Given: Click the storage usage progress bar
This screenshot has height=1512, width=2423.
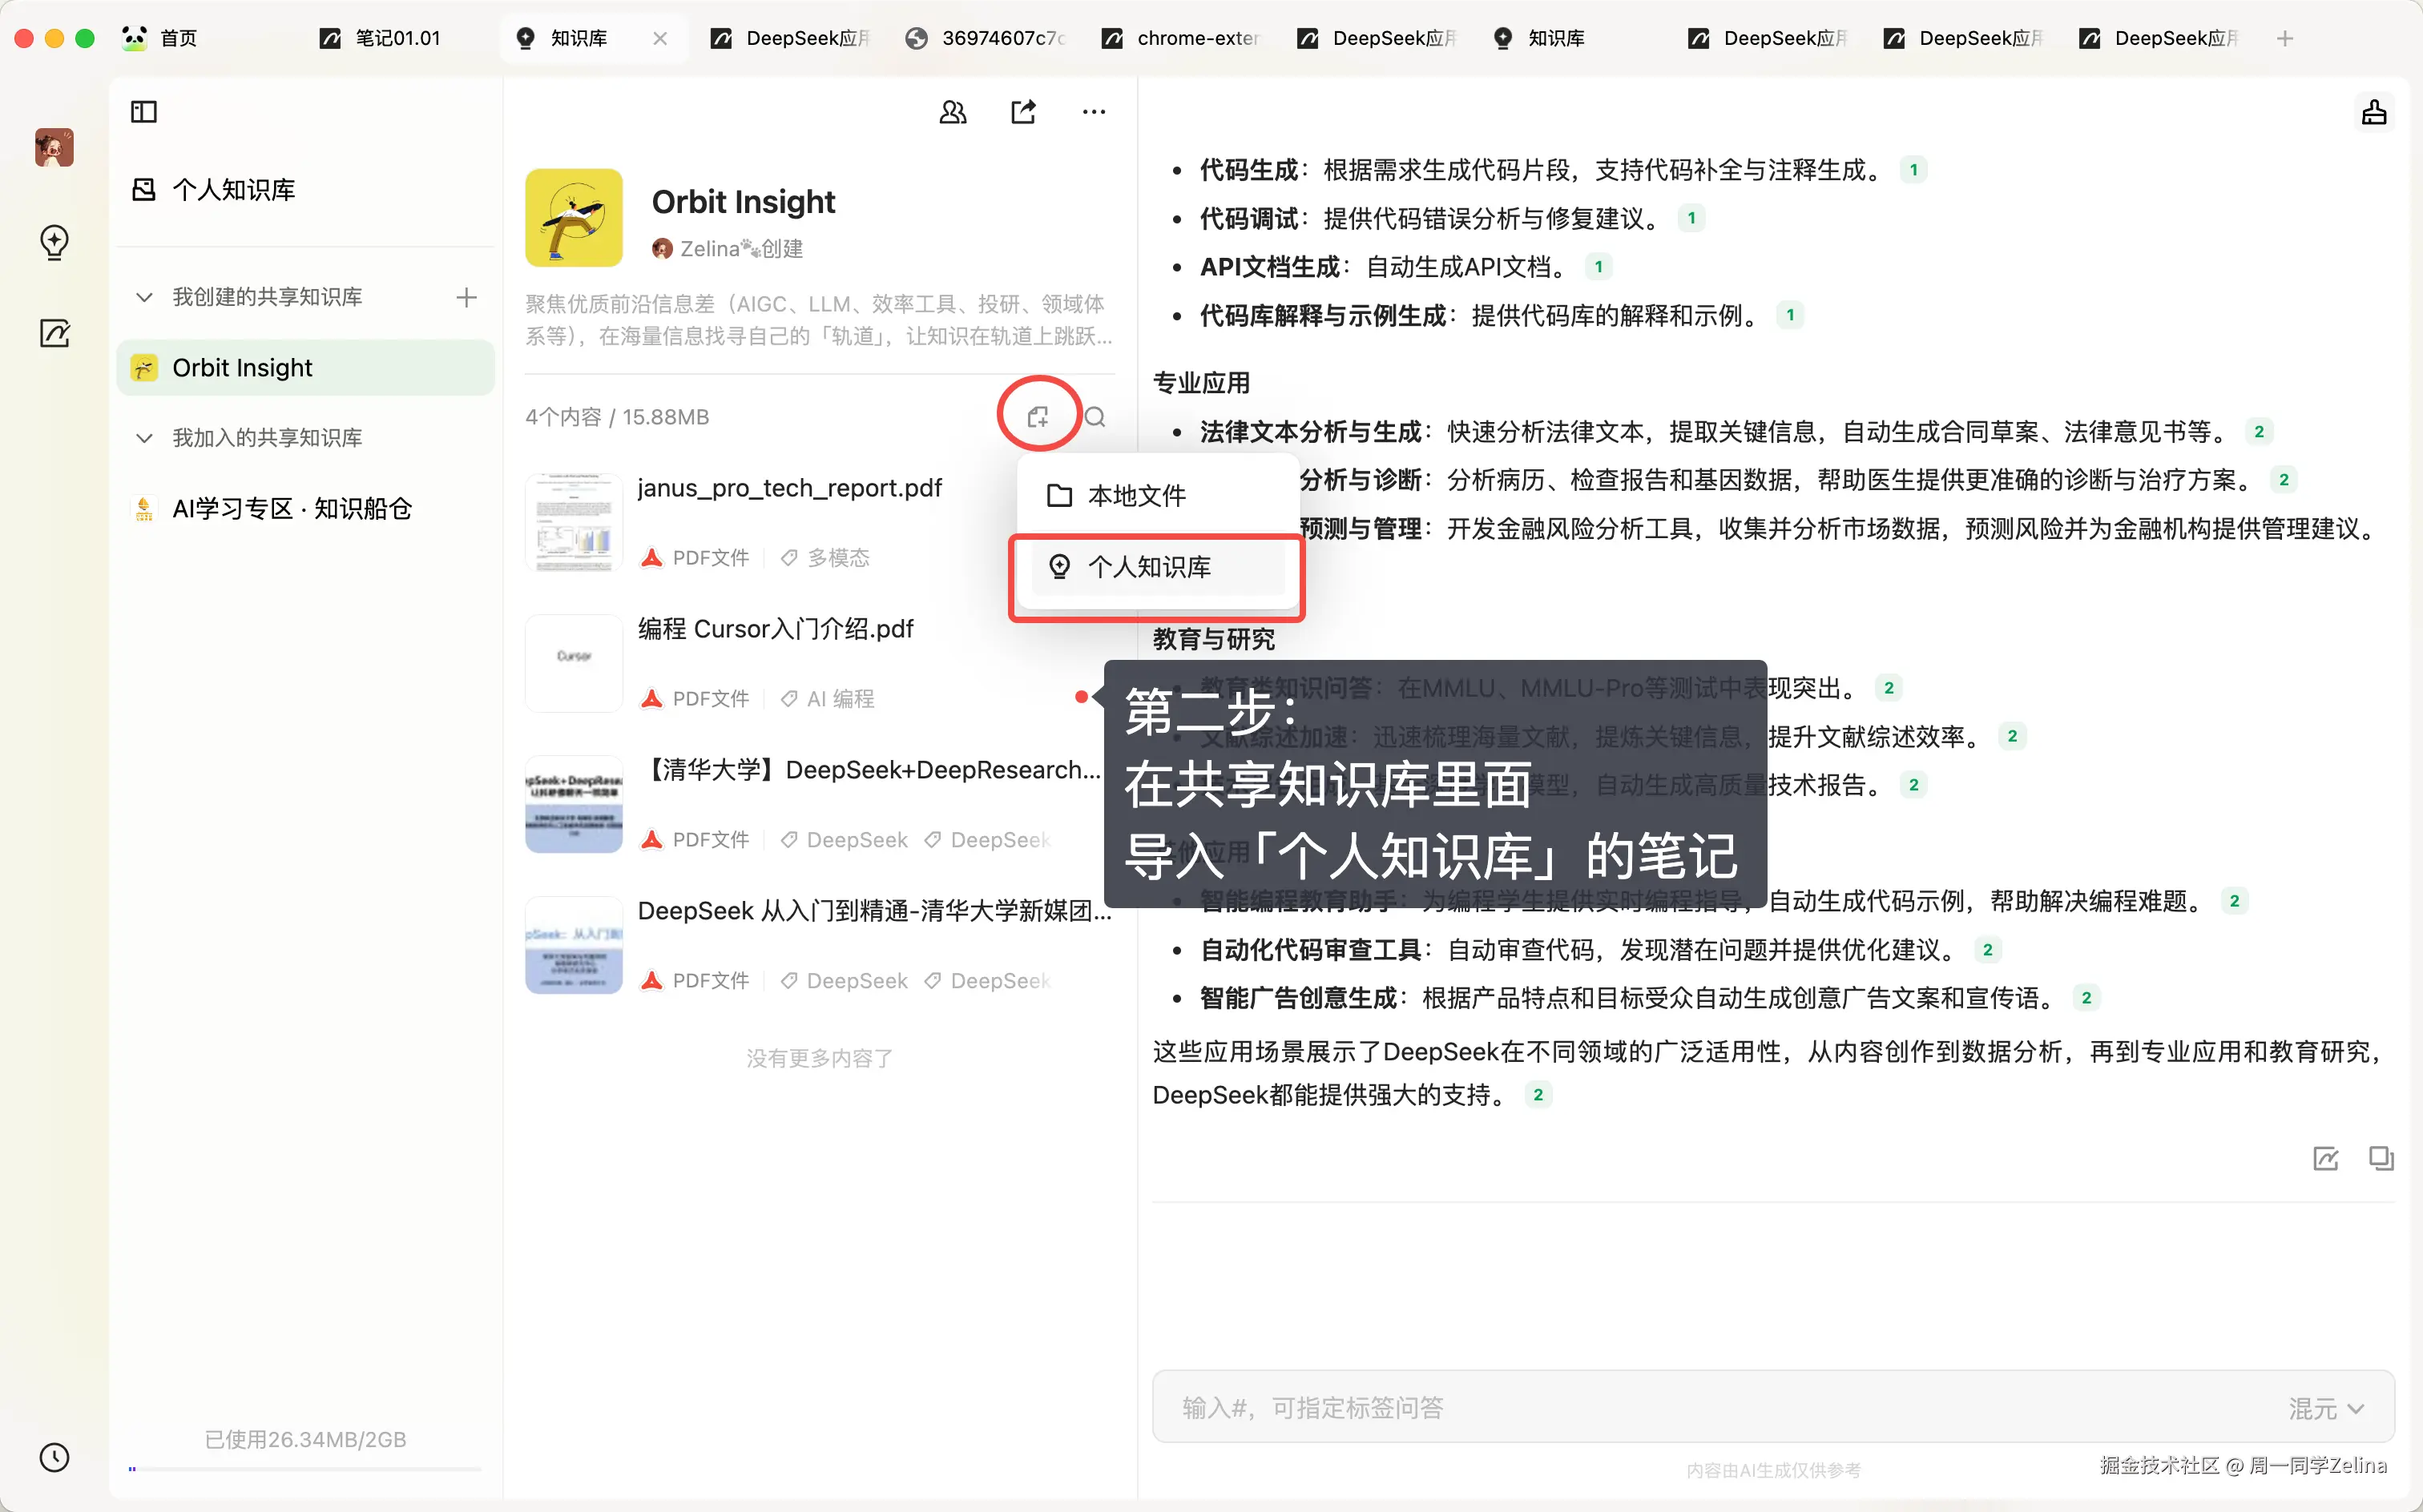Looking at the screenshot, I should (300, 1469).
